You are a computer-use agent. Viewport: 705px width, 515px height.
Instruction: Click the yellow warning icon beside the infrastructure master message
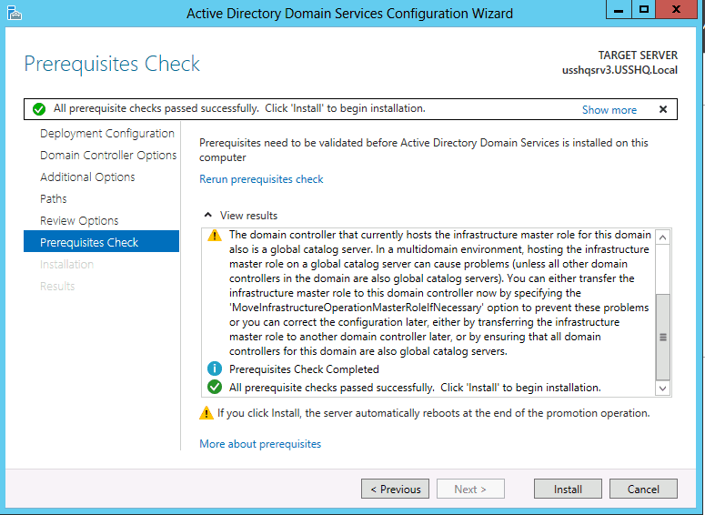215,235
